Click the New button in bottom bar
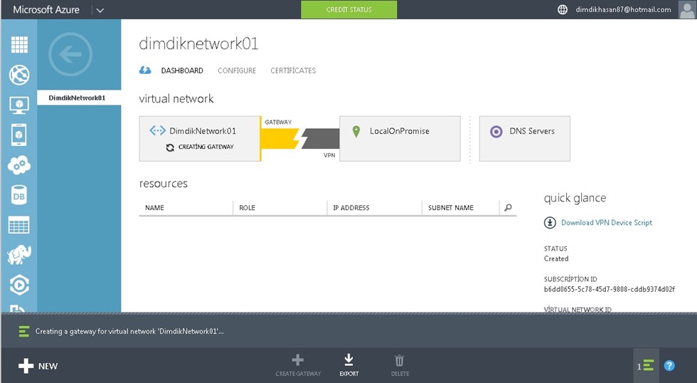 tap(38, 366)
